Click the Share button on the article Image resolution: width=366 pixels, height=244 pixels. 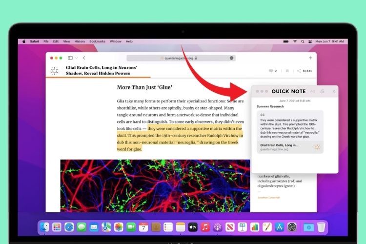(305, 71)
